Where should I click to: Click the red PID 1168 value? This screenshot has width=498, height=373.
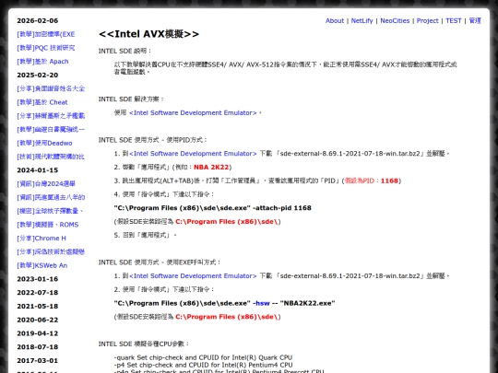[x=389, y=181]
